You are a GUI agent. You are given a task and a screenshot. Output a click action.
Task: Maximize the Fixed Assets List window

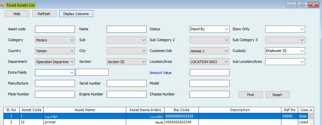coord(302,5)
